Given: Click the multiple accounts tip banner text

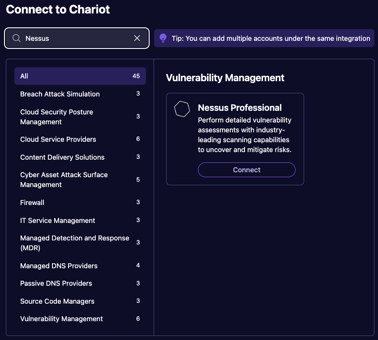Looking at the screenshot, I should click(271, 39).
